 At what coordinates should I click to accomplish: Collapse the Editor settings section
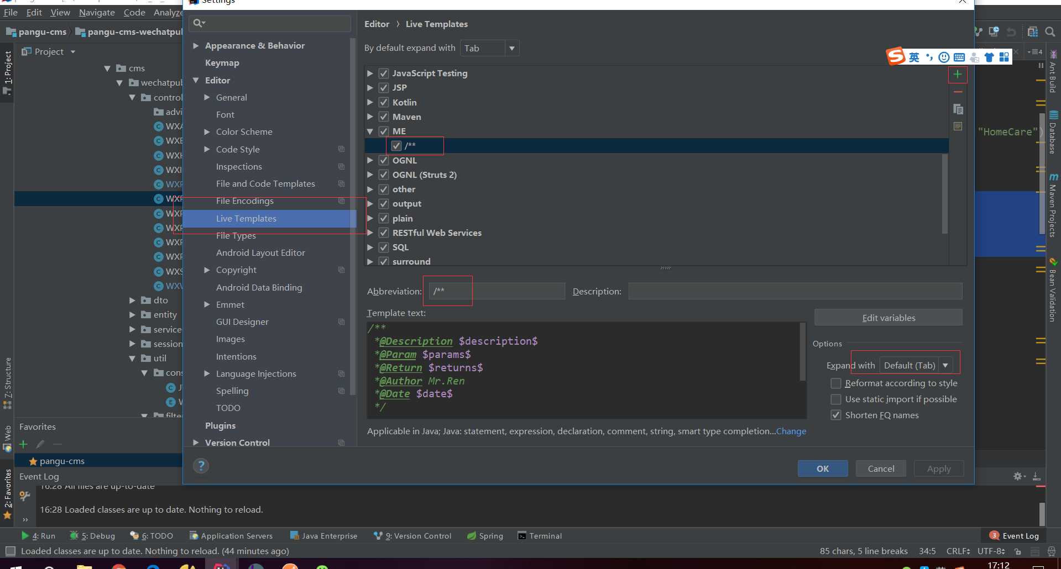pyautogui.click(x=196, y=80)
